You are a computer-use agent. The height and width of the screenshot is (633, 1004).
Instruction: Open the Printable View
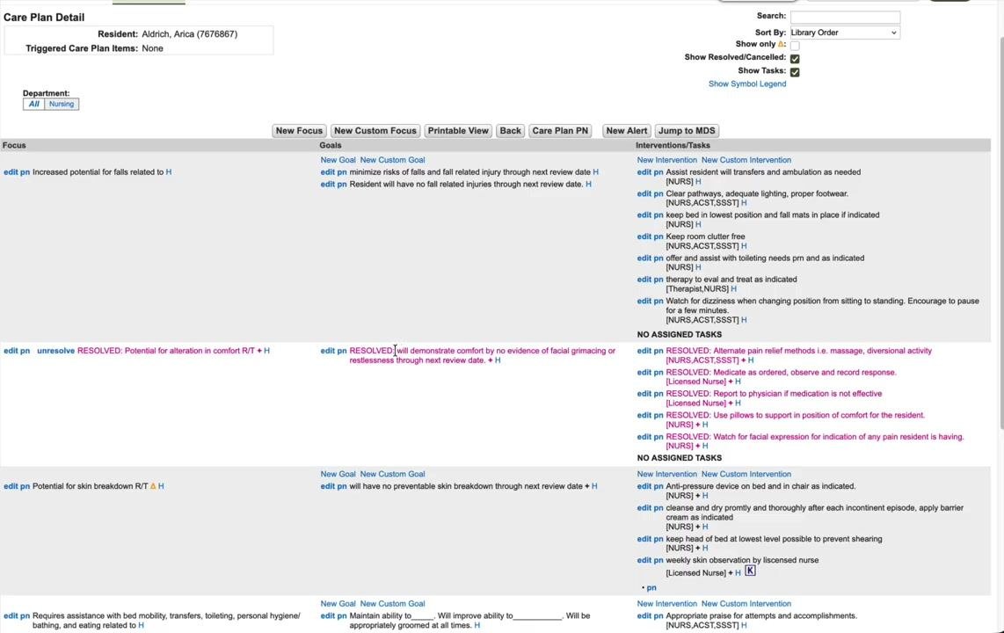click(x=458, y=131)
